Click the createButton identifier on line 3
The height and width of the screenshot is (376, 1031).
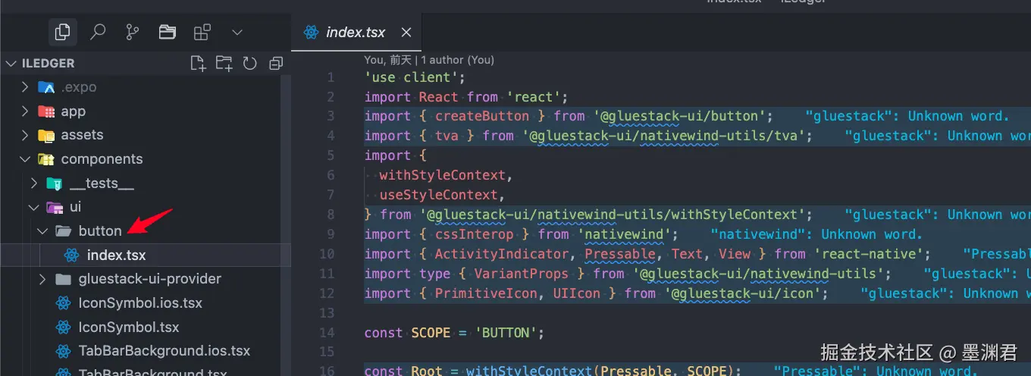[481, 116]
